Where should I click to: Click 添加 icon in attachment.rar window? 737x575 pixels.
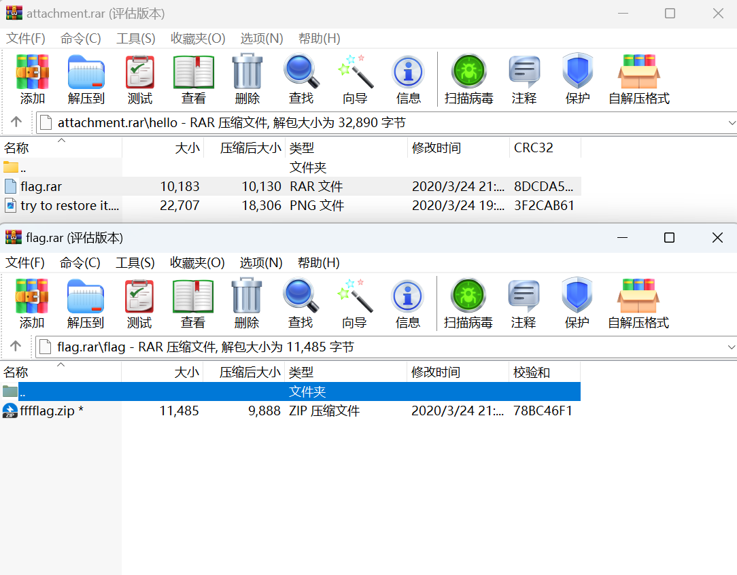33,72
